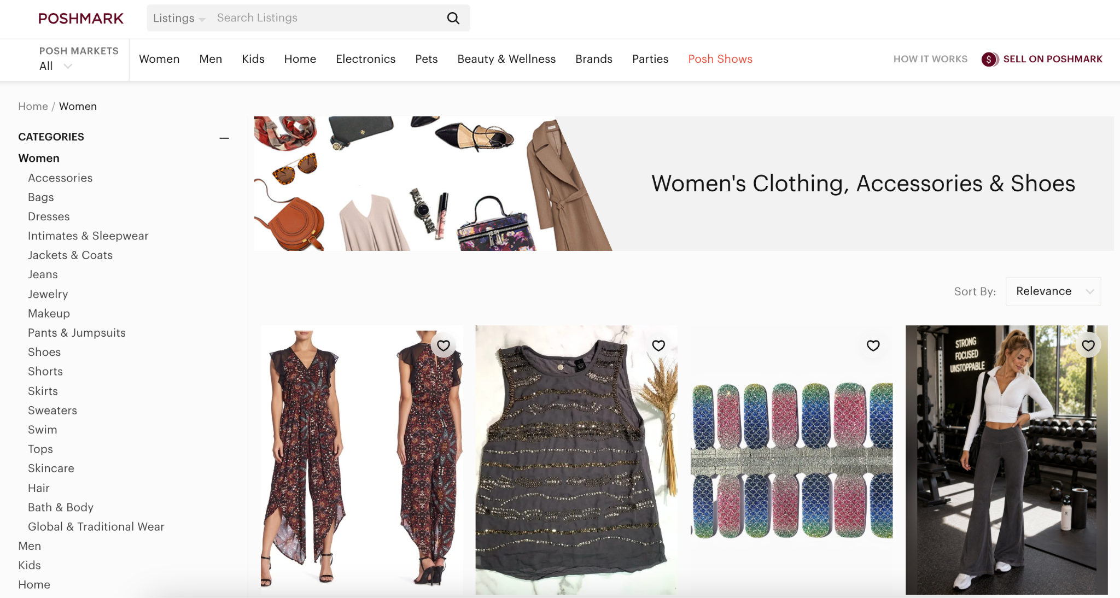Open the glitter nail strips listing
The image size is (1120, 598).
coord(791,460)
